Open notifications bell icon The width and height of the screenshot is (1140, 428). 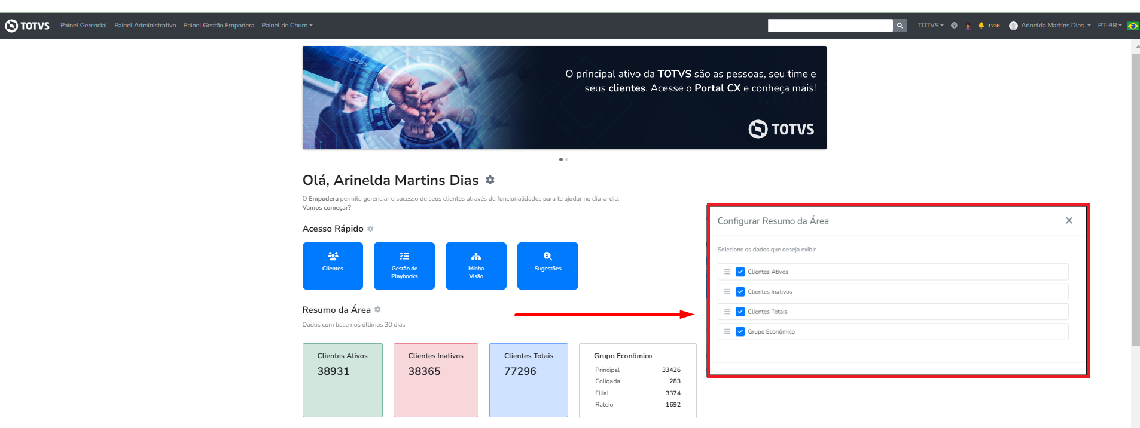pos(981,26)
